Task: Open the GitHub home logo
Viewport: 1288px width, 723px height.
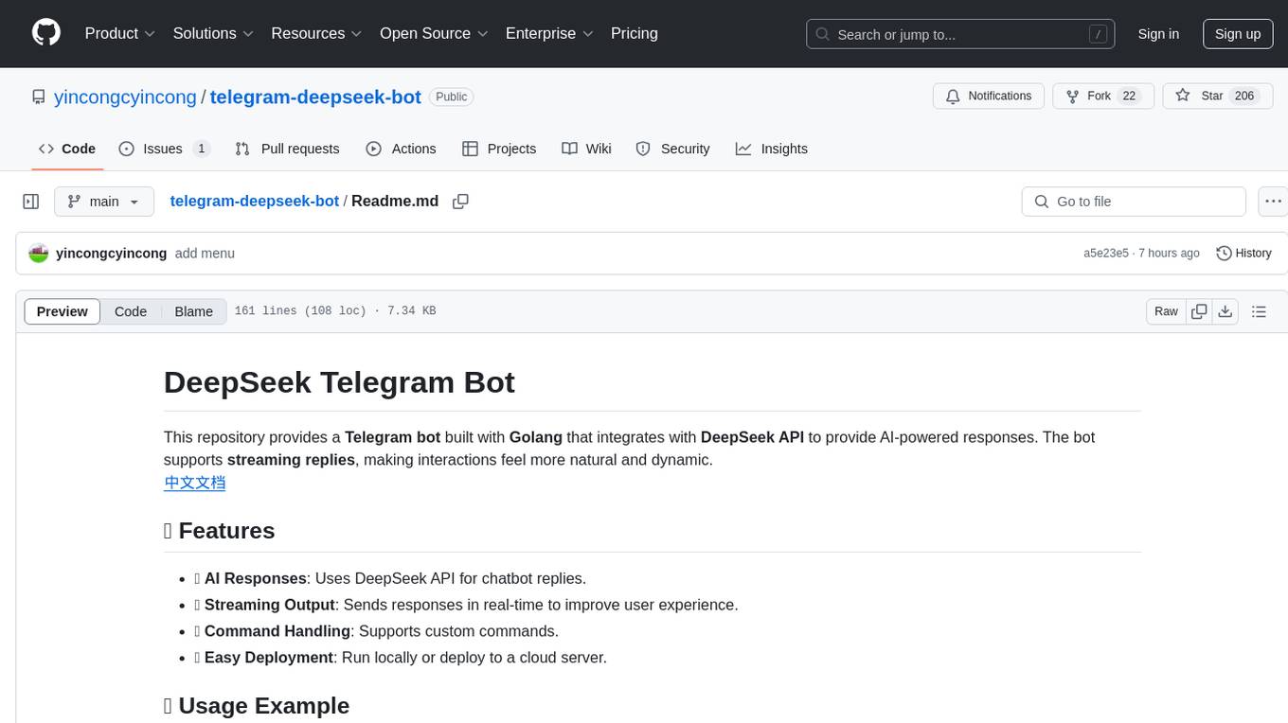Action: click(46, 33)
